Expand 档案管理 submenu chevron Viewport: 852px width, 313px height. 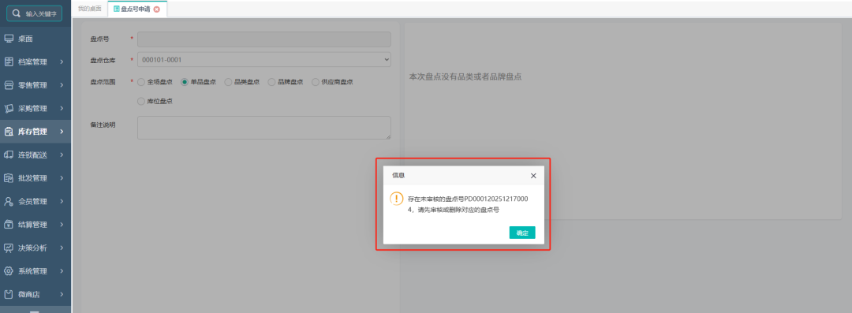pyautogui.click(x=62, y=62)
